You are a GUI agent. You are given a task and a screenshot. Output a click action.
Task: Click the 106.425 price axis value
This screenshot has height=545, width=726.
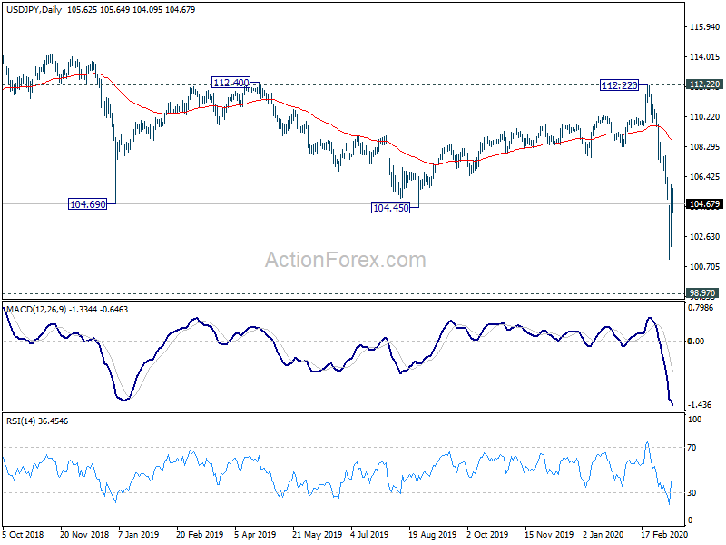point(705,177)
